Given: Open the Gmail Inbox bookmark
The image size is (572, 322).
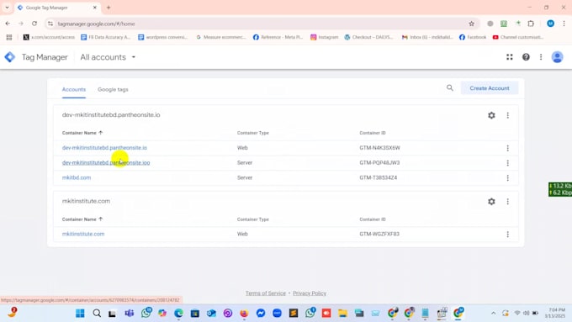Looking at the screenshot, I should point(427,37).
